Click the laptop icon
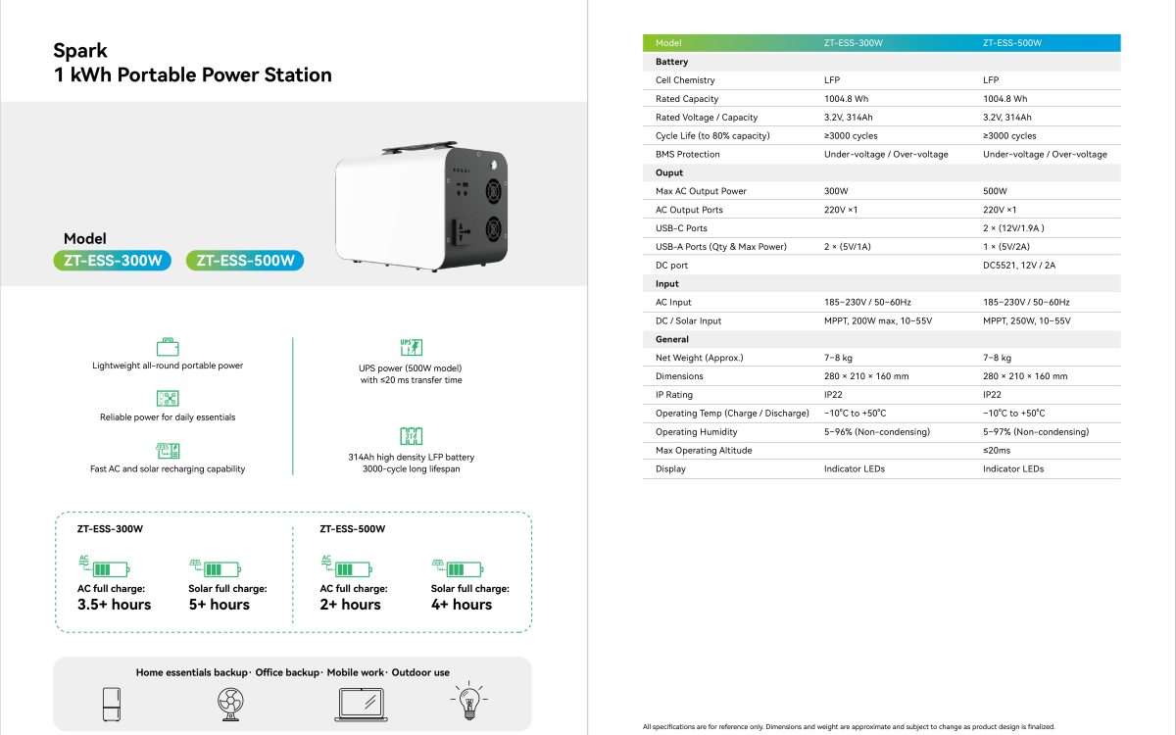 pos(362,703)
